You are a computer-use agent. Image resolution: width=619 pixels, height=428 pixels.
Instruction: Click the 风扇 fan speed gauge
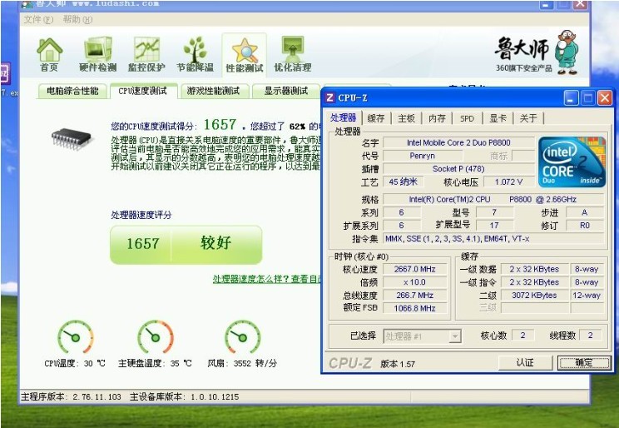point(242,336)
